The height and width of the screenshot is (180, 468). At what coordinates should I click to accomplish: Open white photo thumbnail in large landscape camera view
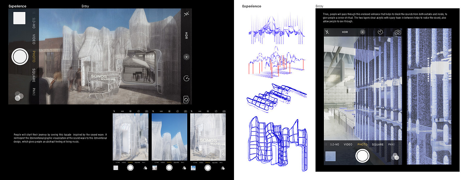pos(19,18)
